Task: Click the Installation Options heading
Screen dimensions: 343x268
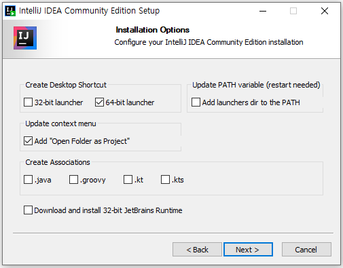Action: point(153,30)
